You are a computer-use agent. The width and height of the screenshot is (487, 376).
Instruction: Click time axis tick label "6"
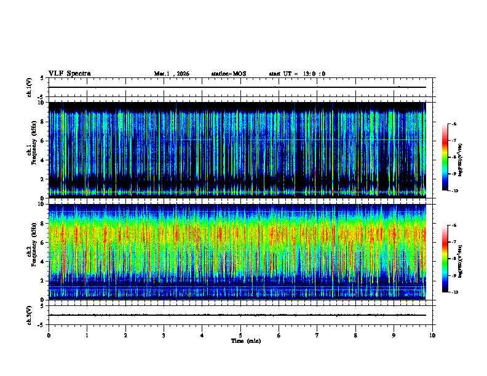coord(279,335)
